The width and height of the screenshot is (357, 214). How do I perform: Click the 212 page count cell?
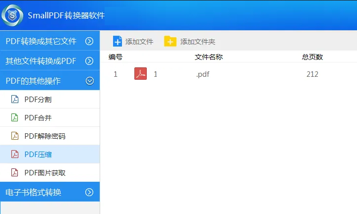pos(312,75)
